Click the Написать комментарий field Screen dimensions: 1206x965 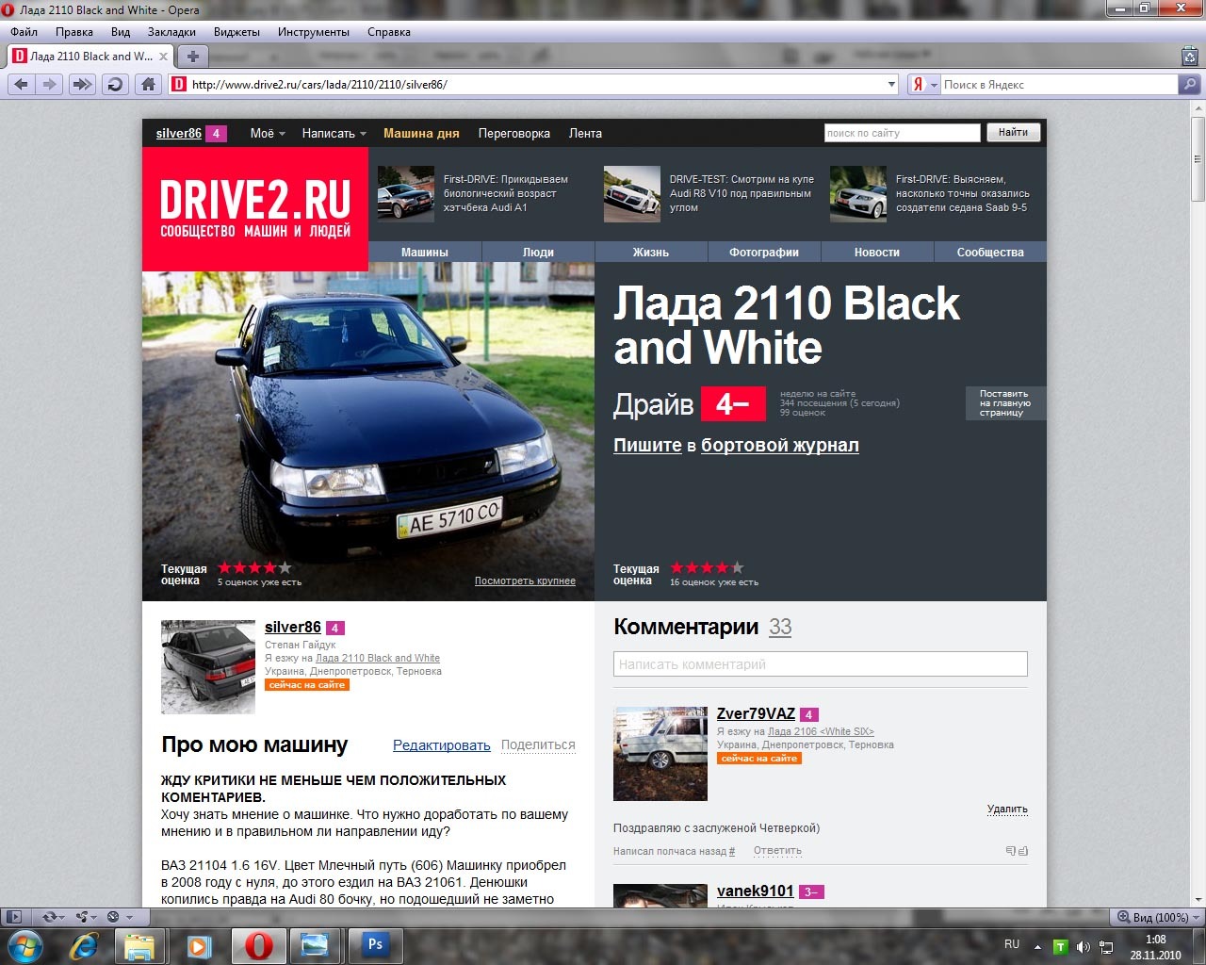coord(821,664)
